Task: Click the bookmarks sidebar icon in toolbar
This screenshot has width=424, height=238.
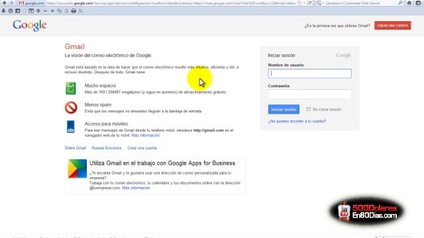Action: click(18, 11)
